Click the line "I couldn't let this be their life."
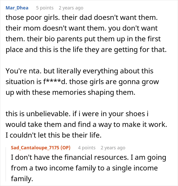Image resolution: width=178 pixels, height=186 pixels. tap(53, 135)
